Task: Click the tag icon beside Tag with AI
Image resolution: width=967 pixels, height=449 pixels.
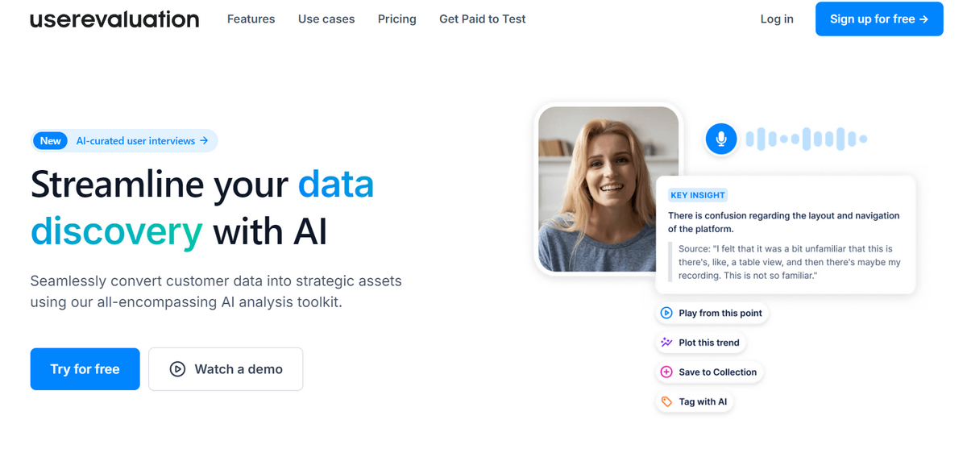Action: click(666, 401)
